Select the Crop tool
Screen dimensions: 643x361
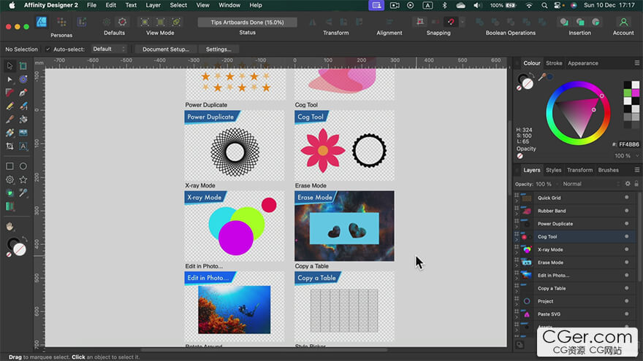click(x=9, y=146)
